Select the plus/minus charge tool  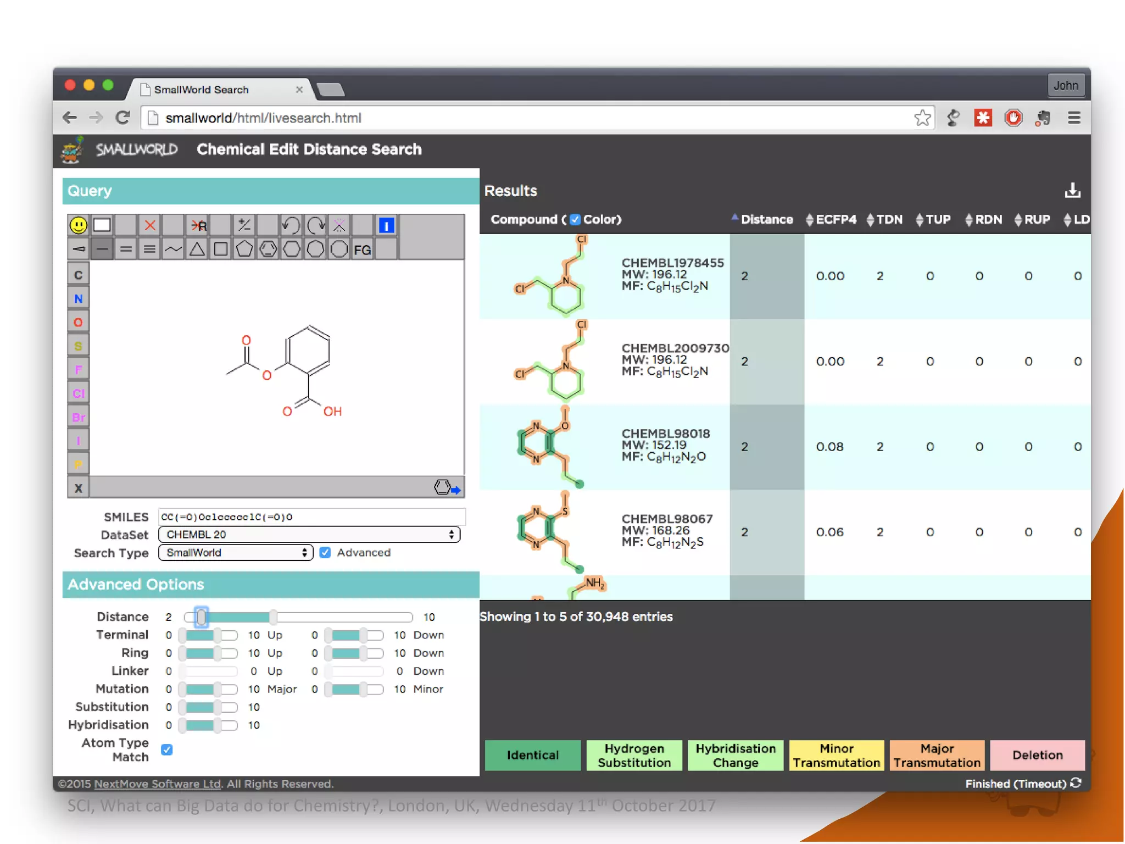244,225
